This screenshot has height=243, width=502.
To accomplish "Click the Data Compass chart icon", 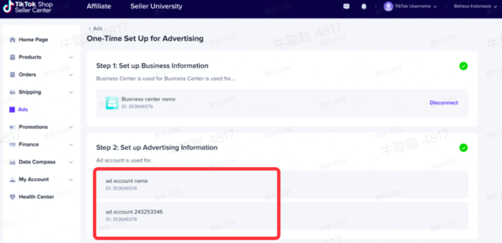I will click(x=13, y=162).
